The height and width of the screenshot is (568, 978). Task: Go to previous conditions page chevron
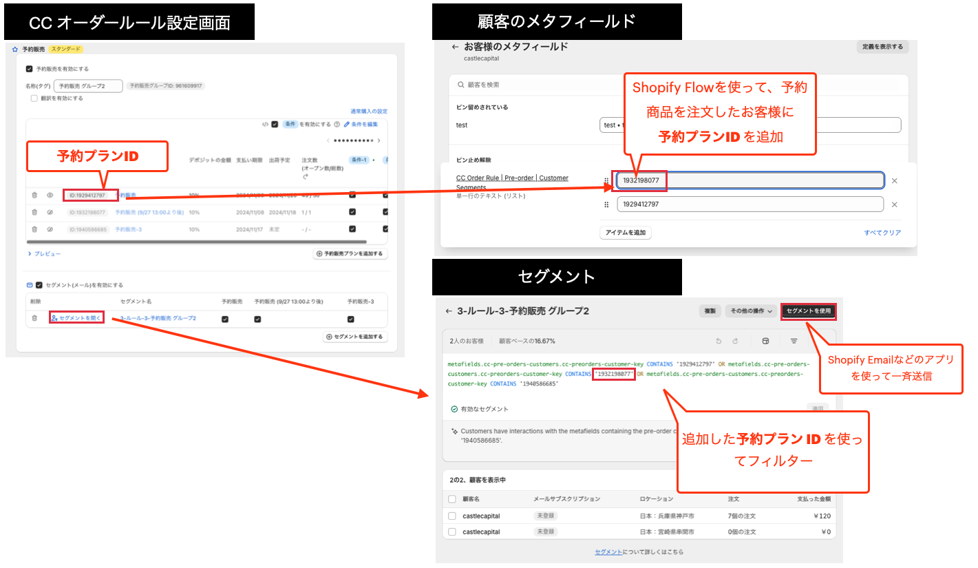click(329, 140)
